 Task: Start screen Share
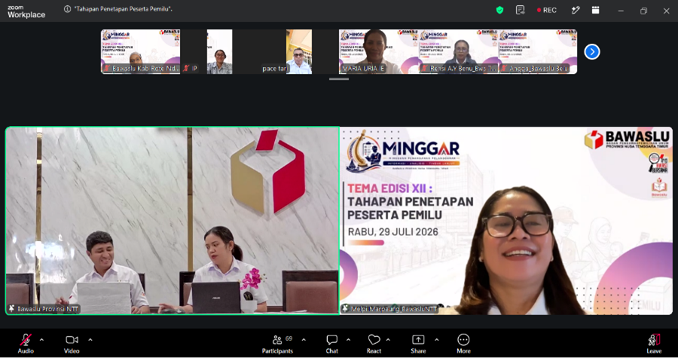click(418, 344)
